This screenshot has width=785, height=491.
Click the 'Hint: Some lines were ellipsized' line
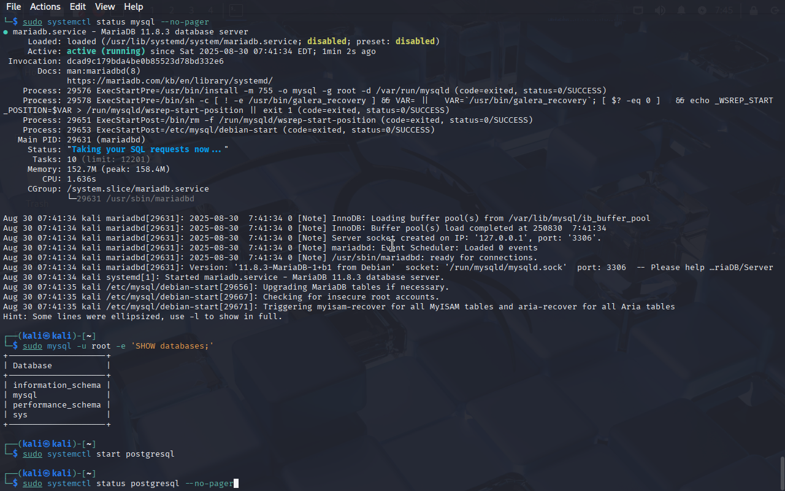click(x=143, y=317)
